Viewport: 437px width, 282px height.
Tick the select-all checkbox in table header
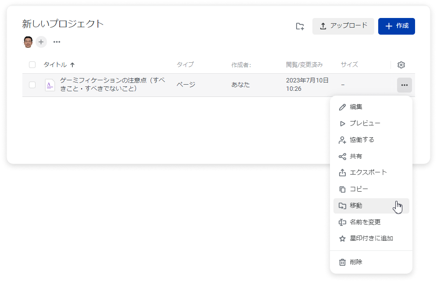32,65
